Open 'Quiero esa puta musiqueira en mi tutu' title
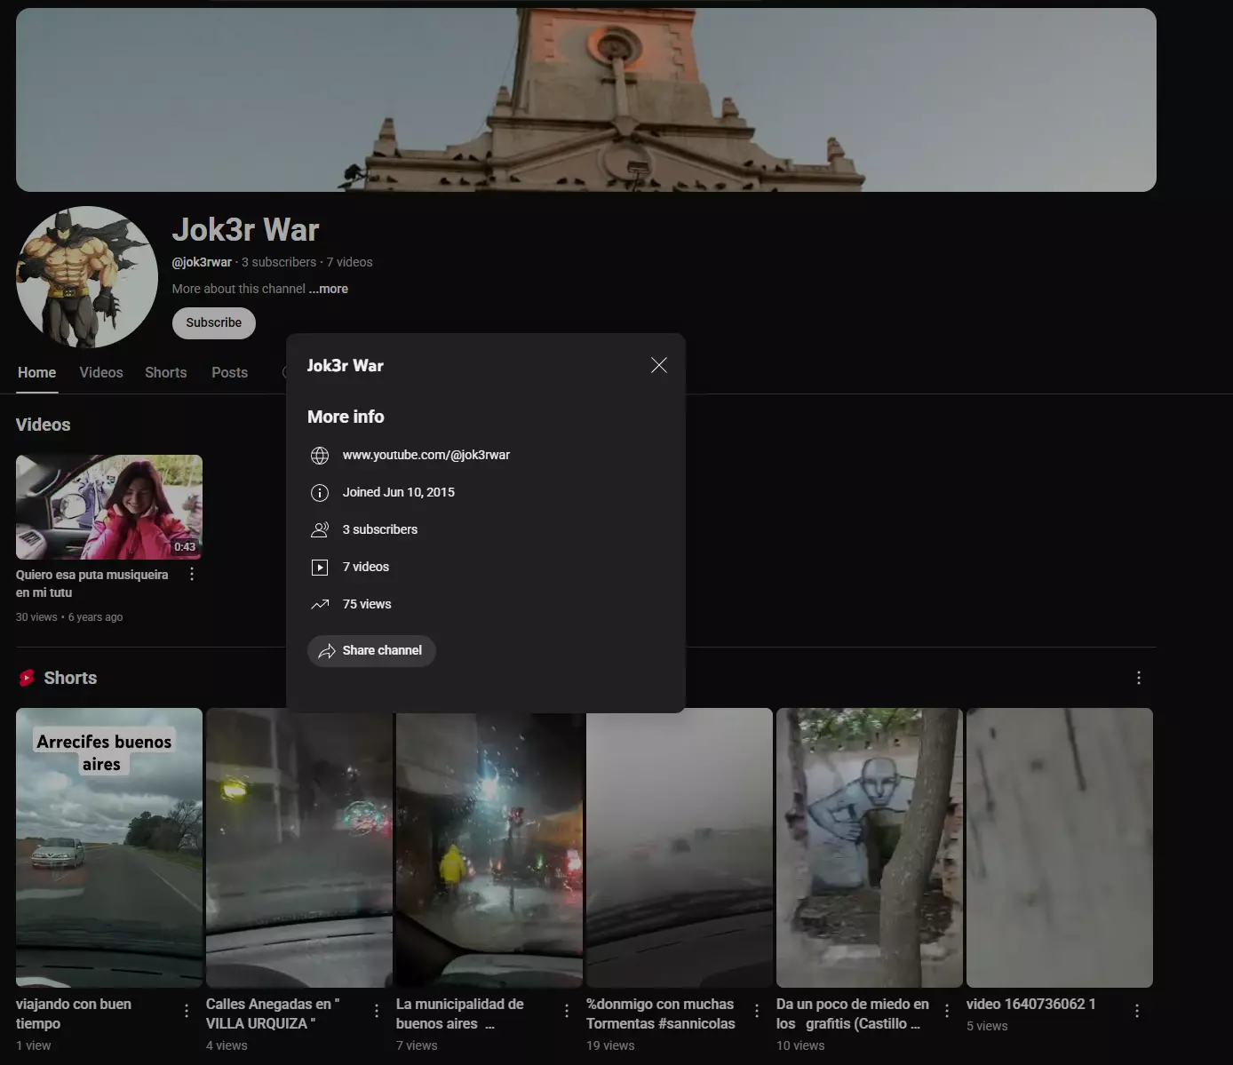Image resolution: width=1233 pixels, height=1065 pixels. click(92, 584)
